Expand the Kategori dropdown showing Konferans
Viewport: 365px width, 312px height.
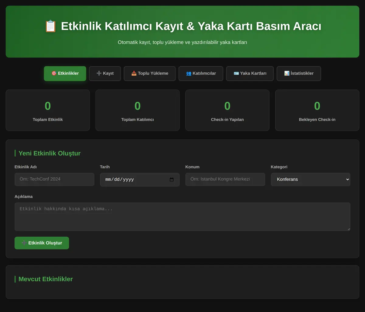(311, 179)
